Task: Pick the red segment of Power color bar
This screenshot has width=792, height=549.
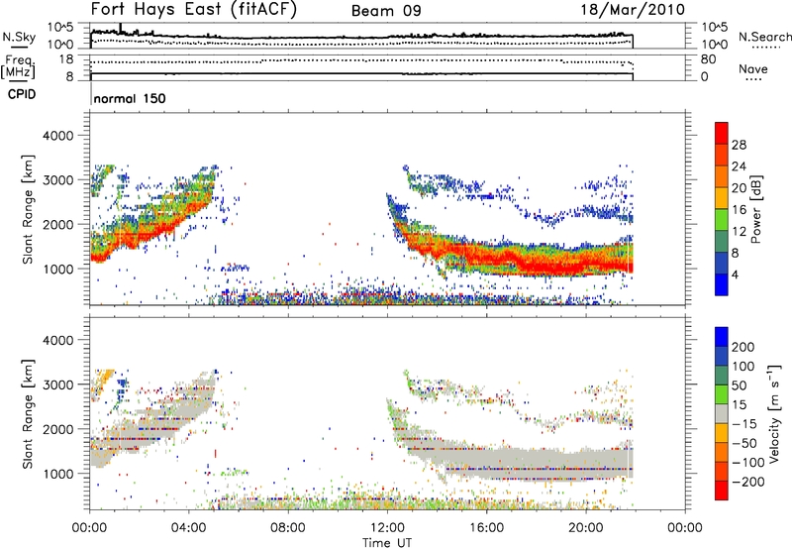Action: coord(722,134)
